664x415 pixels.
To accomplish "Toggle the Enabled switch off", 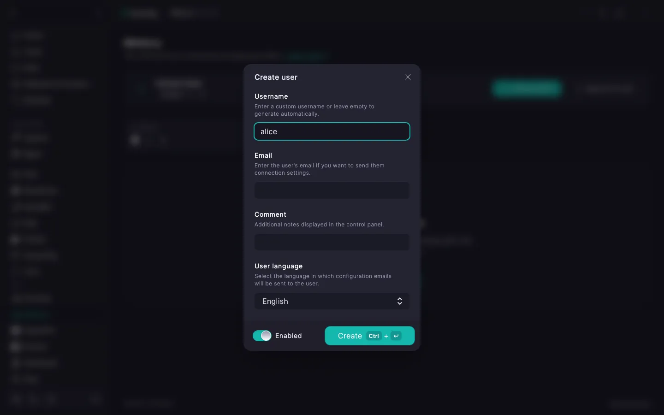I will point(262,336).
